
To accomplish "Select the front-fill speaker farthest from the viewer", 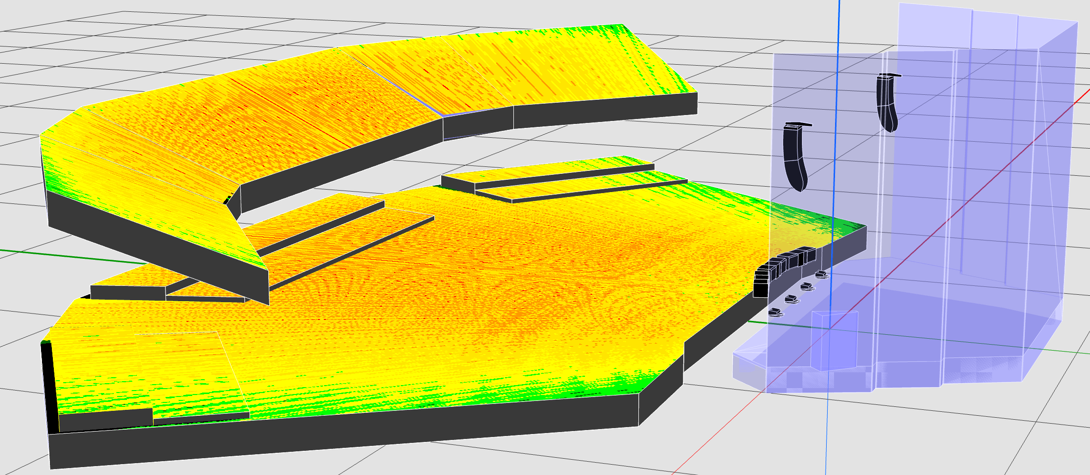I will (x=821, y=274).
